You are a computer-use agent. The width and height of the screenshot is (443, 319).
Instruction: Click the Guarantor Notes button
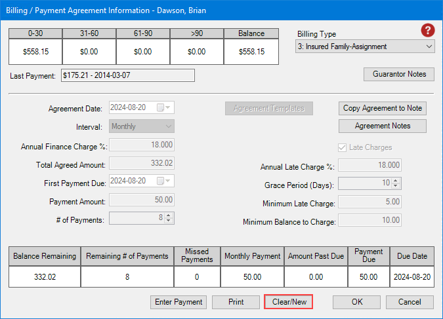[x=399, y=74]
